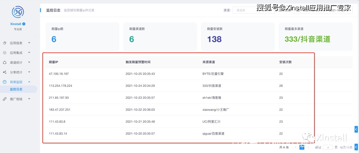Click timestamp 2021-10-22 20:36:03

point(140,110)
